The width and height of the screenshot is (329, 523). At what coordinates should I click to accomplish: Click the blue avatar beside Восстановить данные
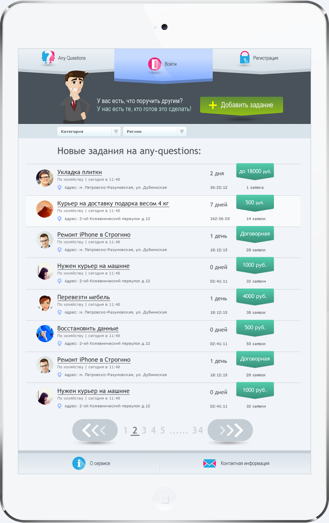(x=44, y=333)
